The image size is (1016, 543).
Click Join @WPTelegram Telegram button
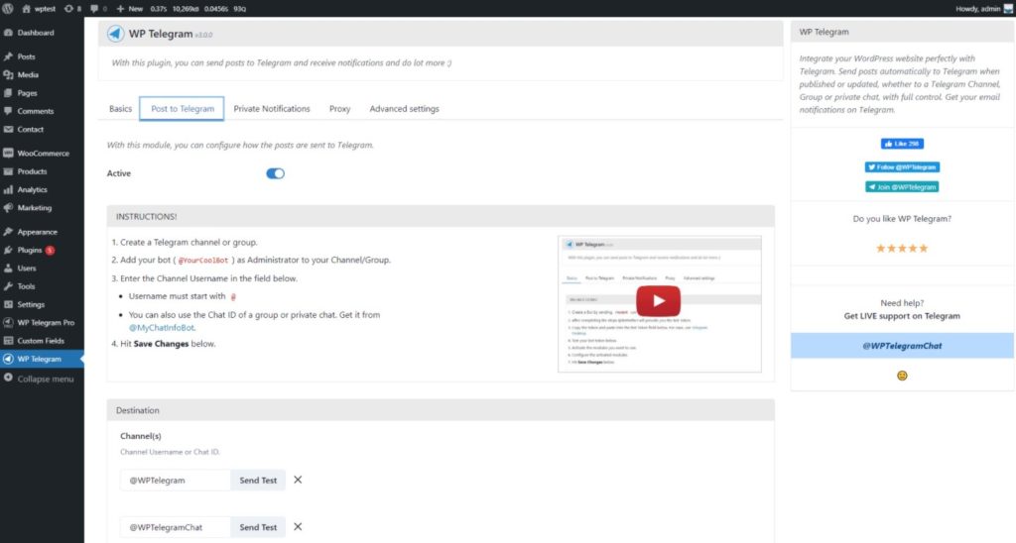click(x=902, y=187)
